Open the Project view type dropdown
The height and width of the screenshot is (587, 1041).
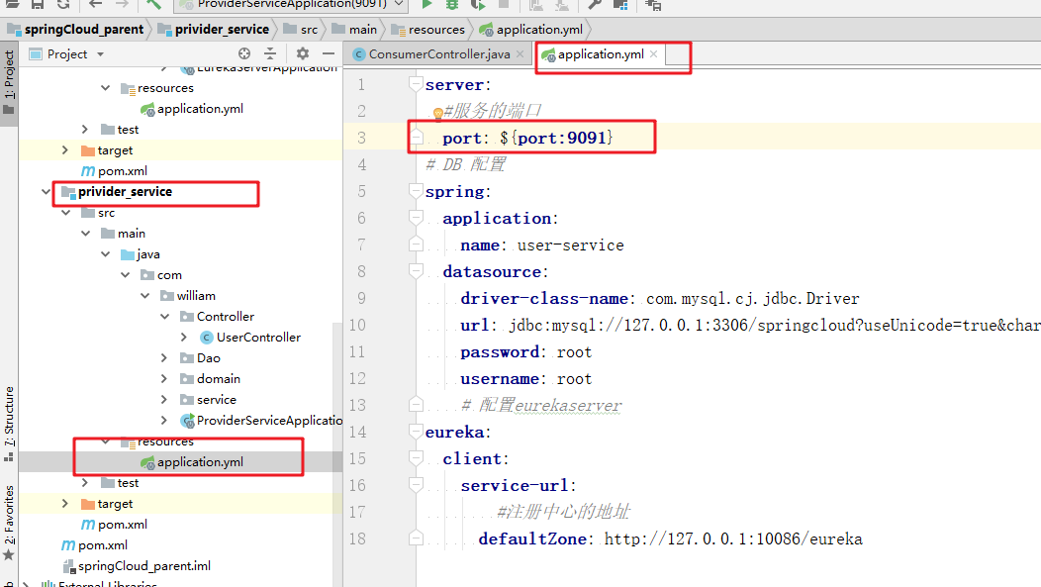(100, 54)
